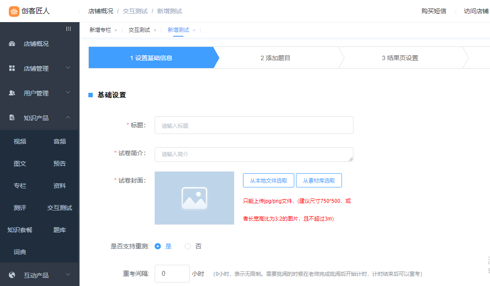
Task: Click the 店铺概况 dashboard icon
Action: [12, 44]
